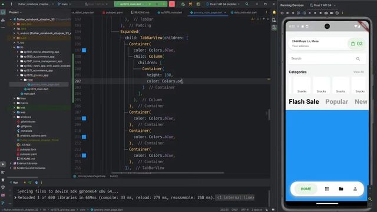Switch to README.md editor tab
Viewport: 377px width, 212px height.
click(x=140, y=12)
